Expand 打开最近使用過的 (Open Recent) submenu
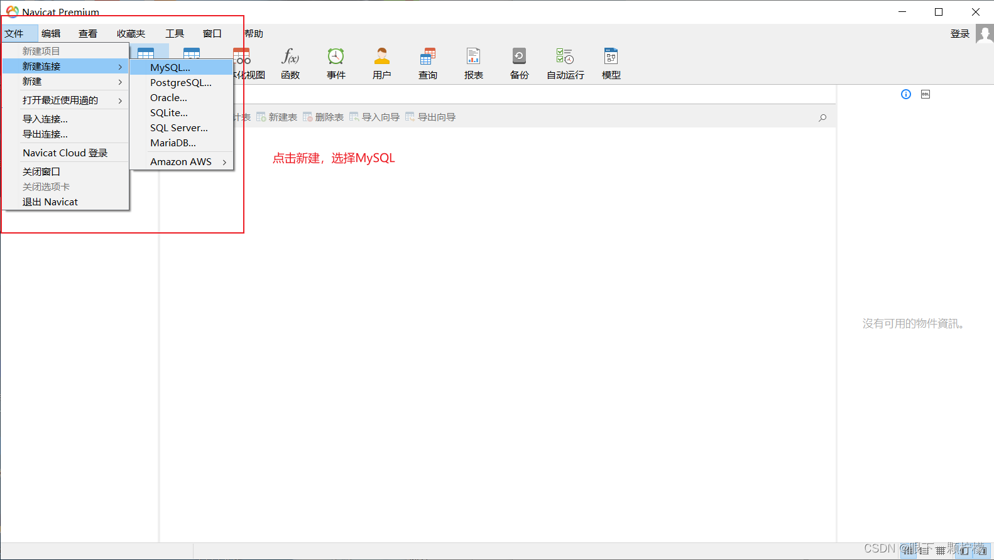Image resolution: width=994 pixels, height=560 pixels. (66, 100)
